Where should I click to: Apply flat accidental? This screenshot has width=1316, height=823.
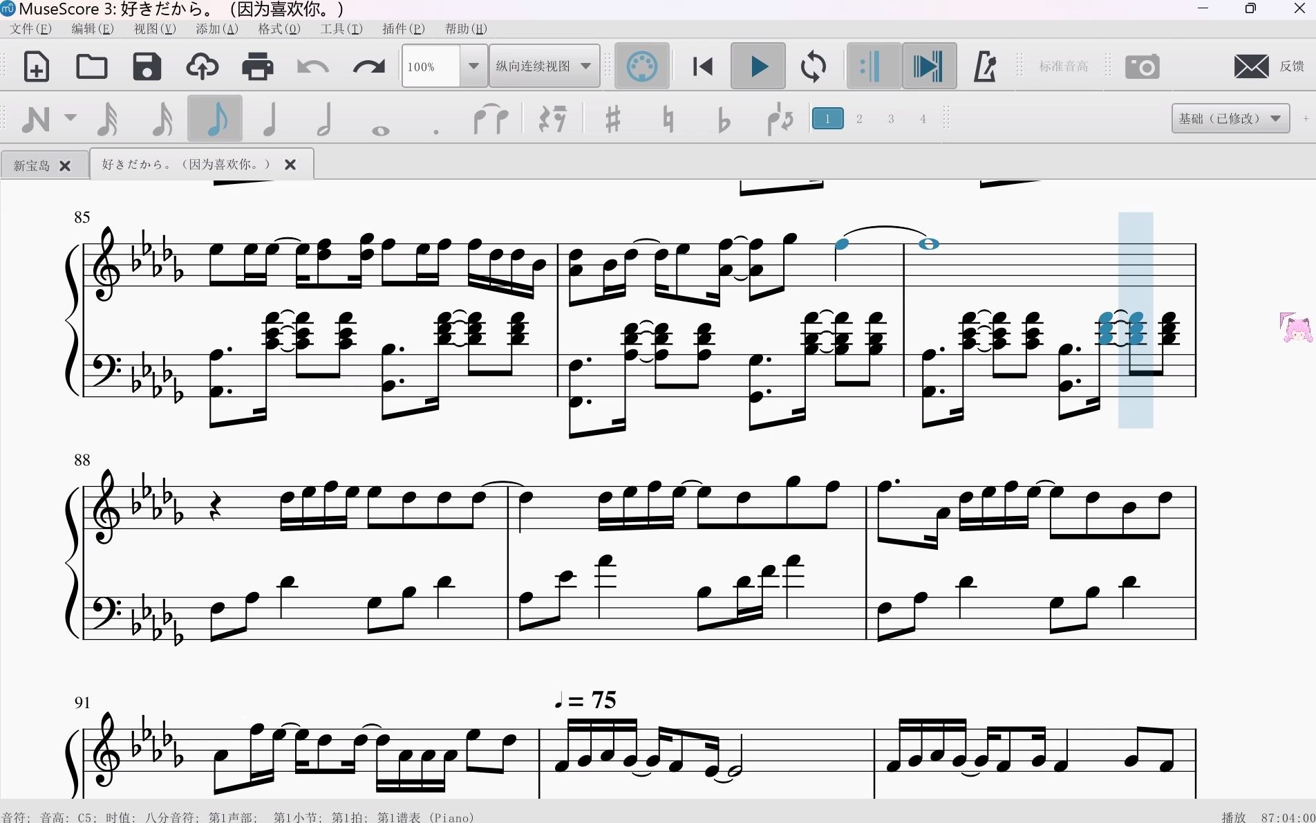pyautogui.click(x=723, y=119)
